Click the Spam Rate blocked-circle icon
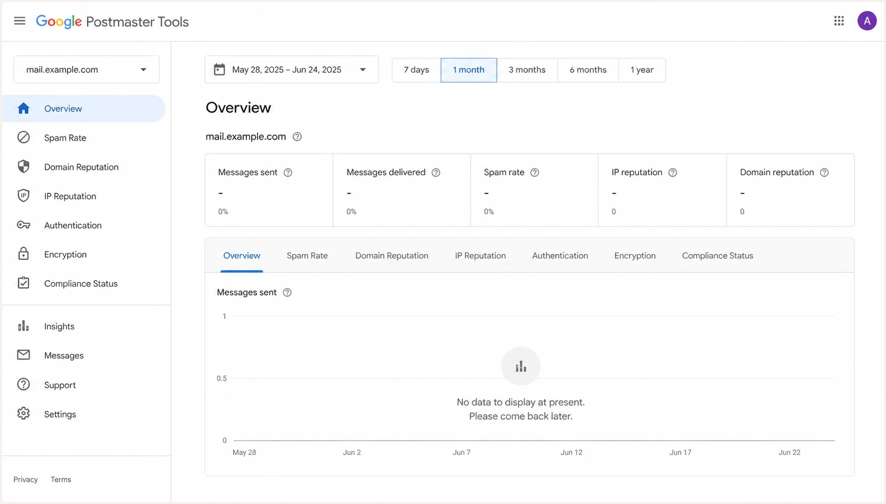The width and height of the screenshot is (886, 504). pyautogui.click(x=23, y=137)
